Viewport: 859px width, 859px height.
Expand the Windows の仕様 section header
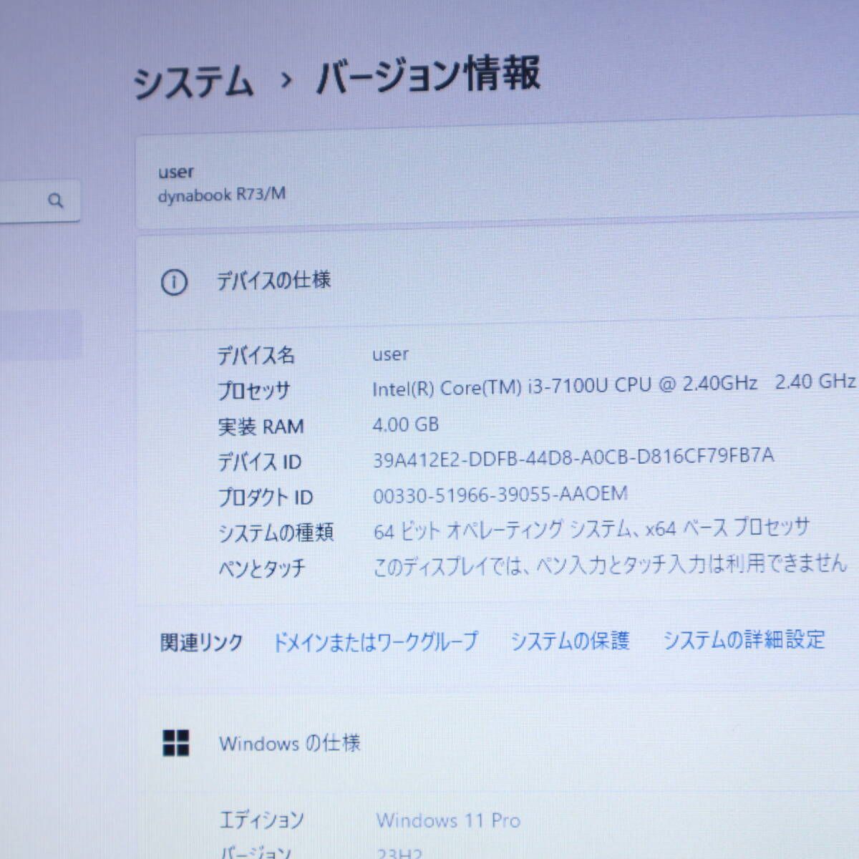(498, 743)
